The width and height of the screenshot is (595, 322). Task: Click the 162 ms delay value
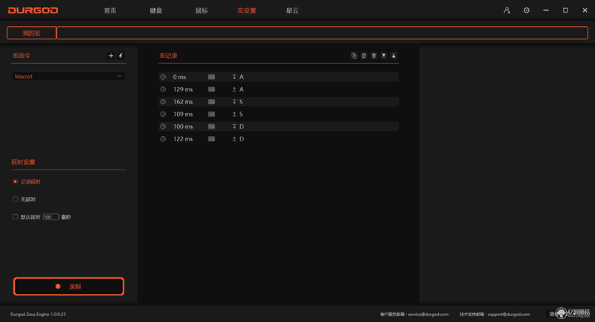[183, 102]
